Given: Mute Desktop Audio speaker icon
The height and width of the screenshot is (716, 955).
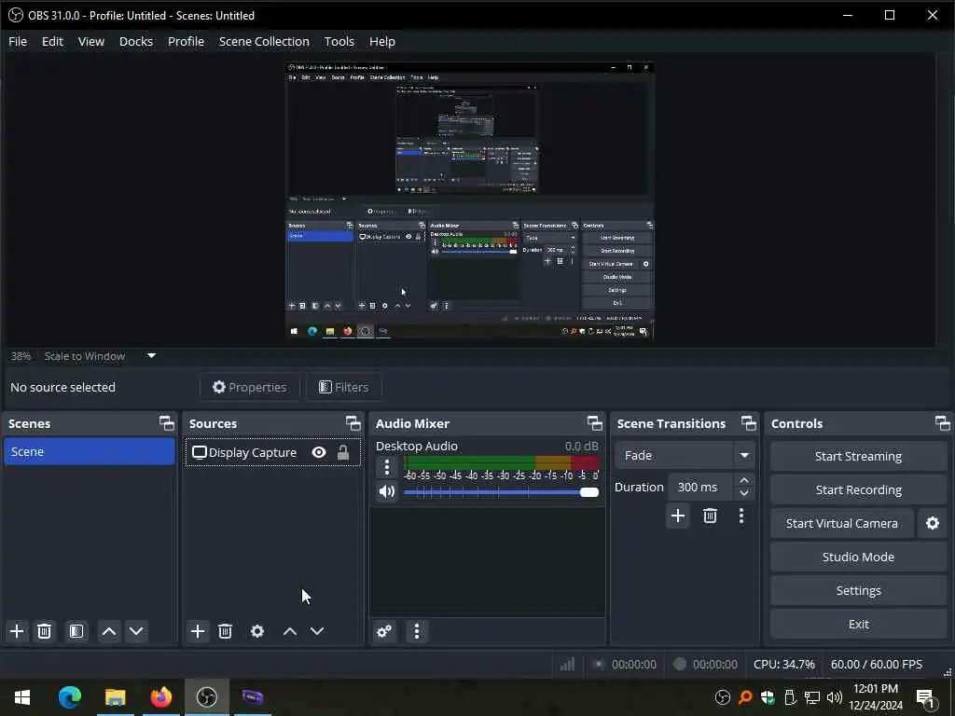Looking at the screenshot, I should tap(387, 491).
